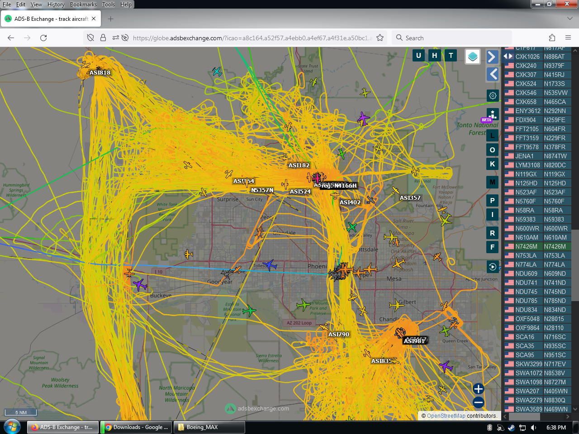The image size is (579, 434).
Task: Toggle the M map button
Action: point(493,182)
